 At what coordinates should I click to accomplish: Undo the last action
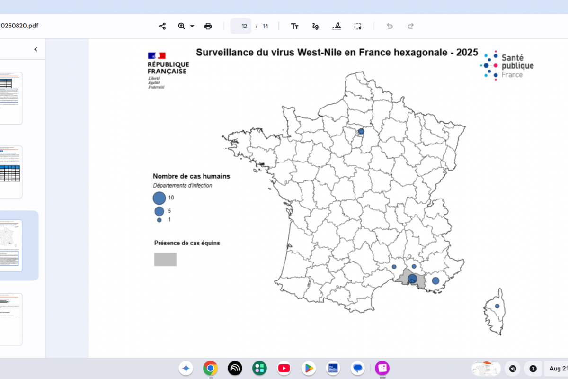390,26
